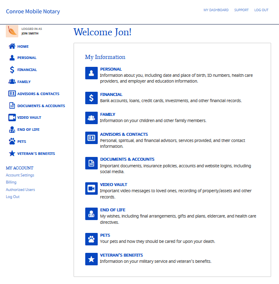The width and height of the screenshot is (279, 284).
Task: Open FINANCIAL heading link in My Information
Action: pos(111,95)
